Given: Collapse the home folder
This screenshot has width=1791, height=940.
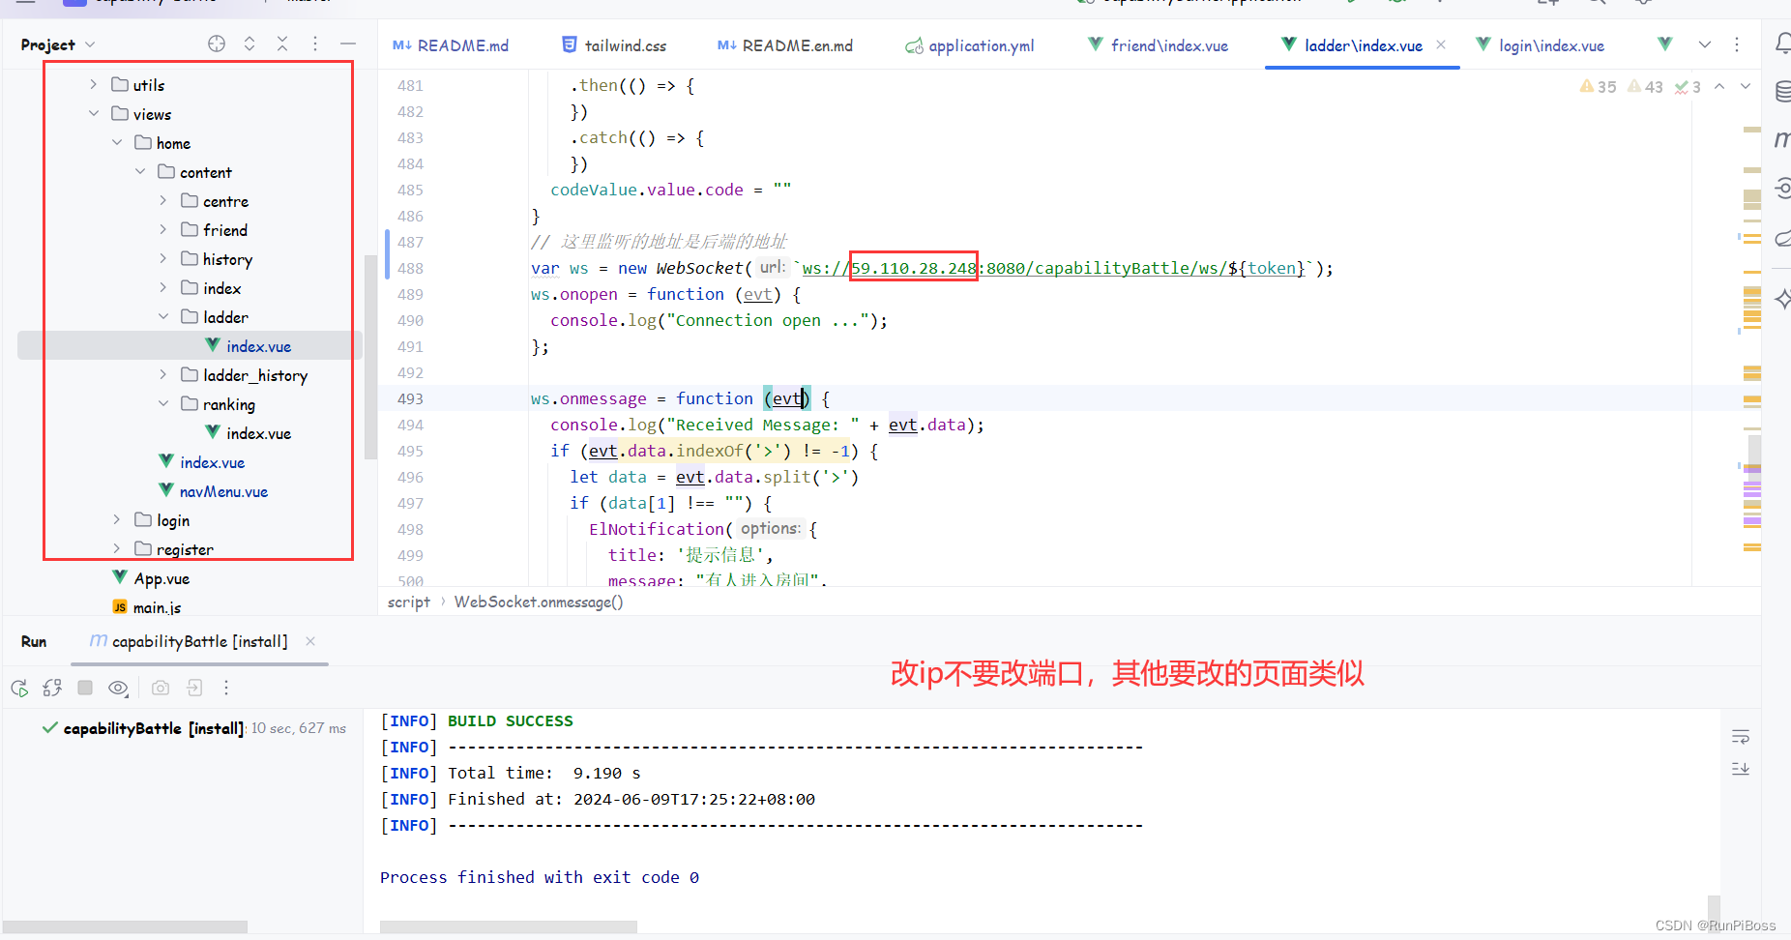Looking at the screenshot, I should [x=116, y=142].
